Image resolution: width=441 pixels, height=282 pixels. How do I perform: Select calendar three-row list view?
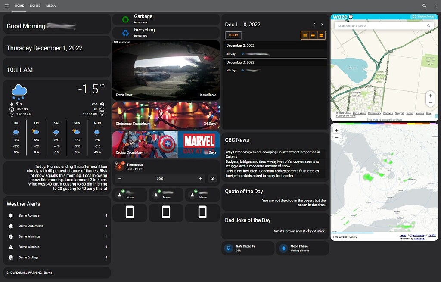[x=313, y=35]
